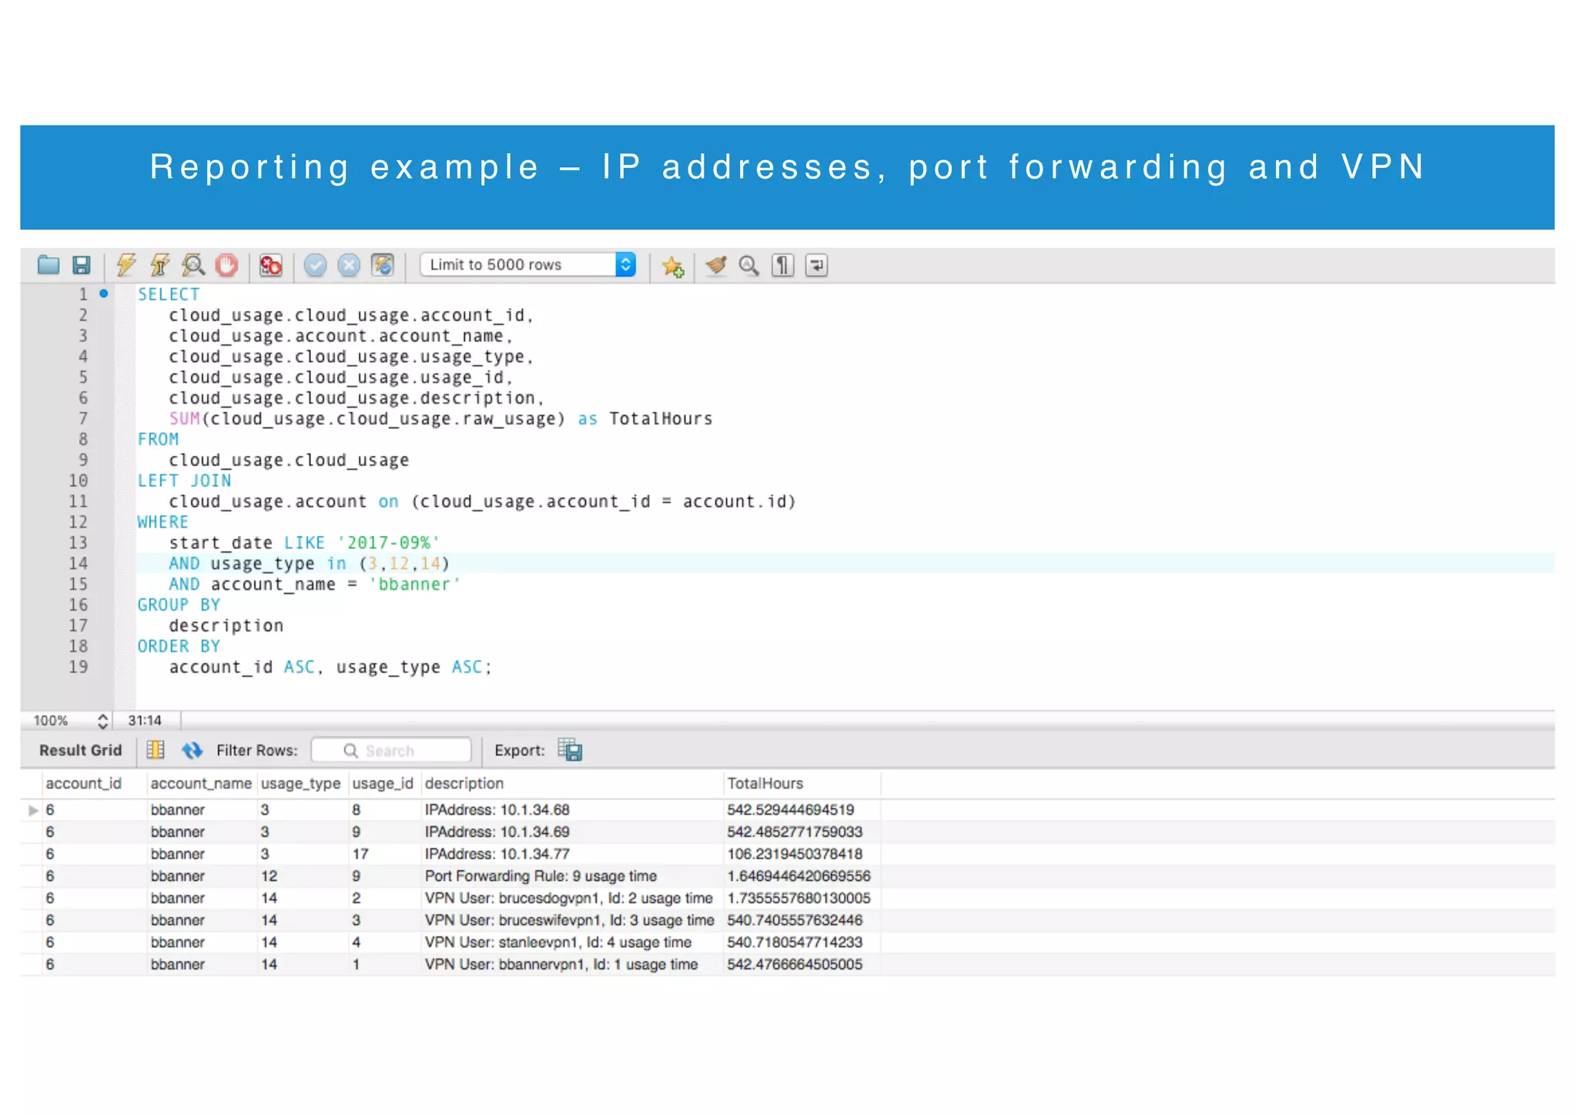This screenshot has height=1115, width=1577.
Task: Toggle word wrap icon
Action: [x=816, y=266]
